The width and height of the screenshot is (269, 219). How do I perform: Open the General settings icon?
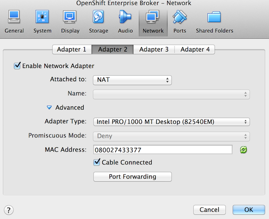(14, 16)
